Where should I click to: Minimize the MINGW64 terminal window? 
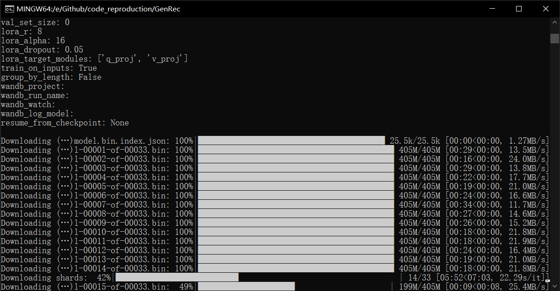492,9
